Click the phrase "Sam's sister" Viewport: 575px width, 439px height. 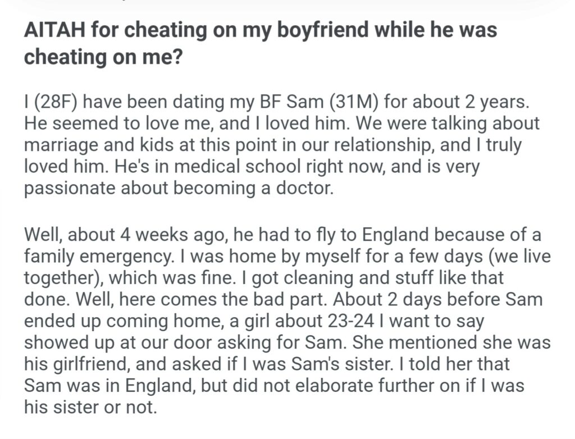pyautogui.click(x=323, y=362)
